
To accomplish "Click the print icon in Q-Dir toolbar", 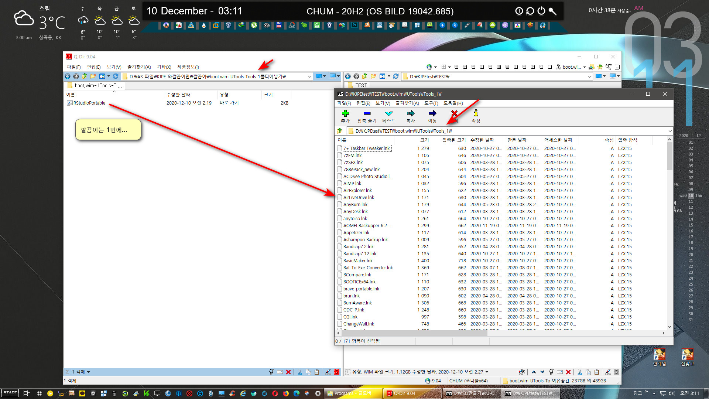I will [591, 67].
